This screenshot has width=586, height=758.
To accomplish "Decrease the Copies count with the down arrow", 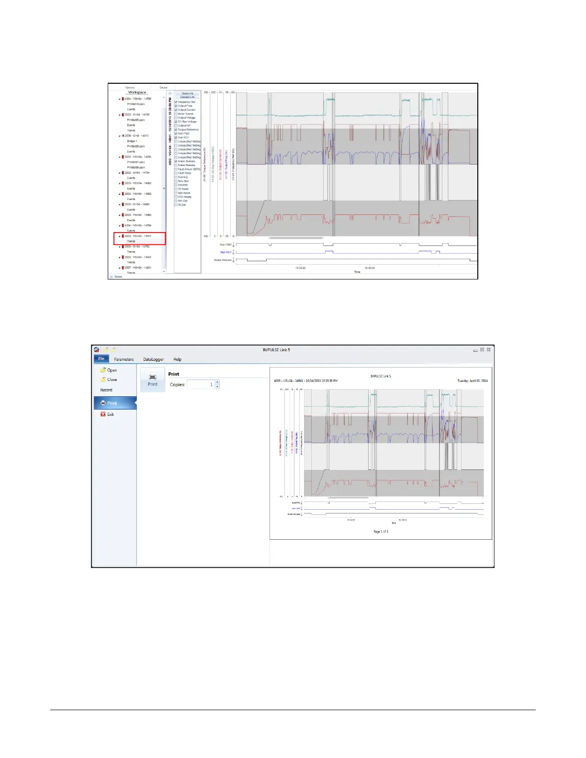I will pyautogui.click(x=217, y=386).
